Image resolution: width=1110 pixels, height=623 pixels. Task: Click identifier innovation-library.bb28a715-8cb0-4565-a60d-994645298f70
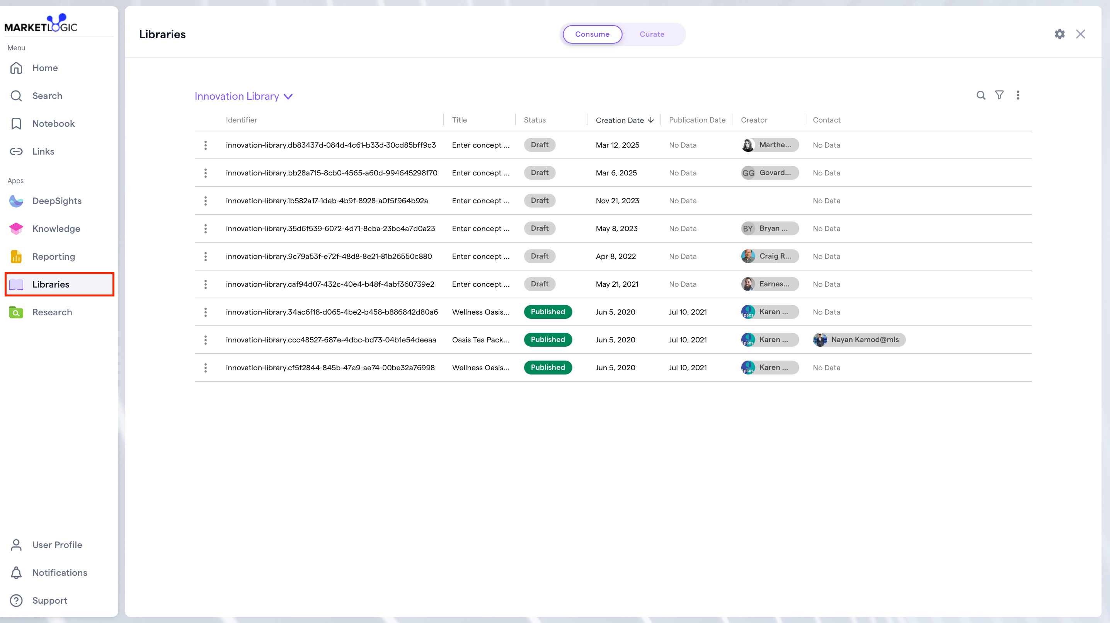click(x=331, y=173)
